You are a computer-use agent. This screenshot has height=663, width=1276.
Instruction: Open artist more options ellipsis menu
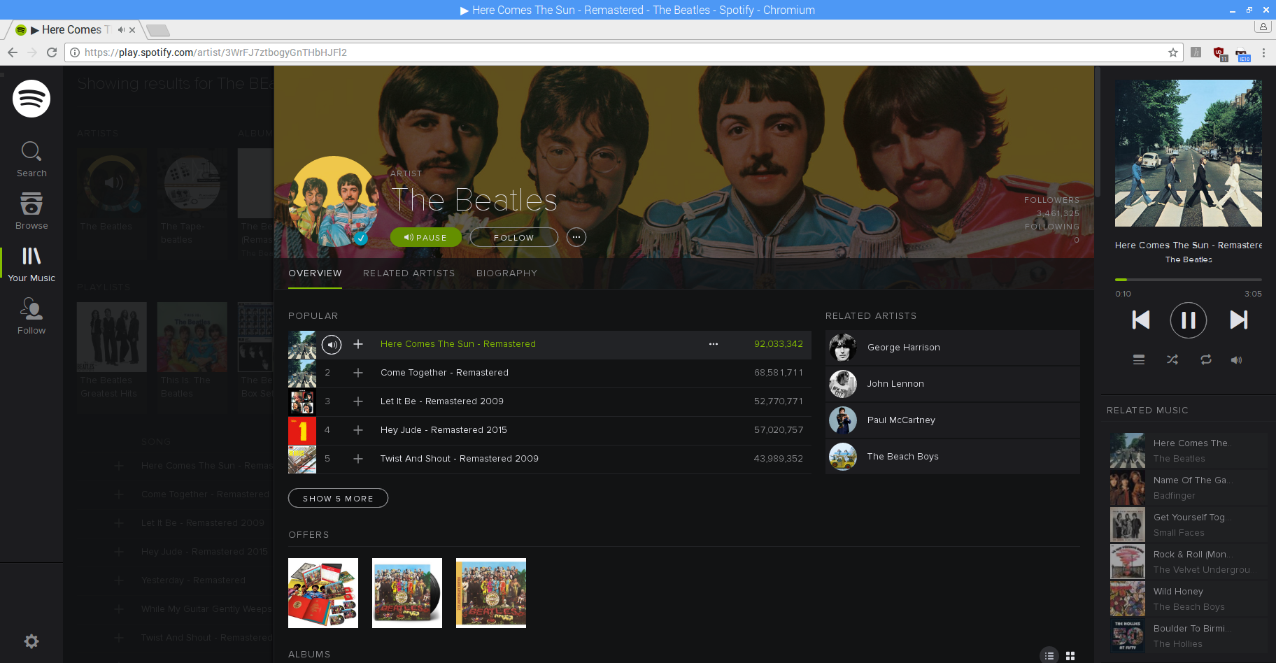(x=576, y=237)
